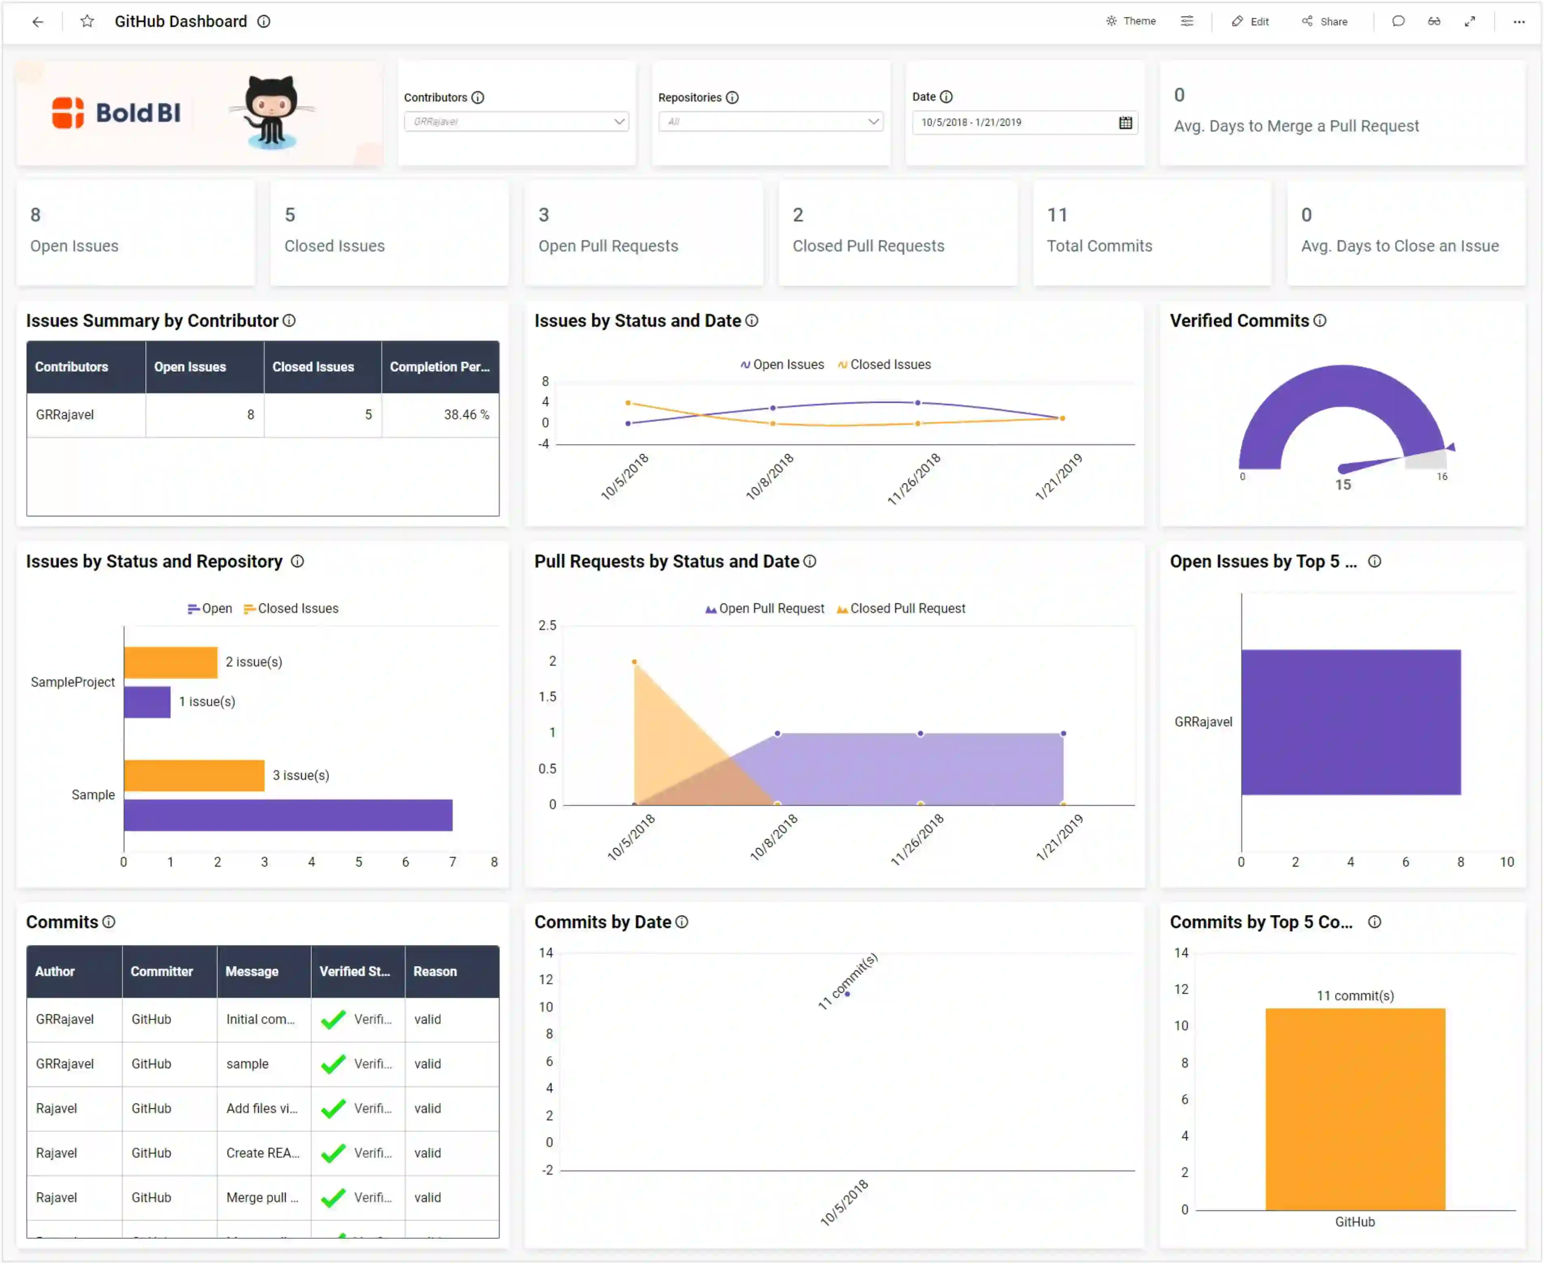1544x1264 pixels.
Task: Open the Date calendar picker icon
Action: click(x=1125, y=122)
